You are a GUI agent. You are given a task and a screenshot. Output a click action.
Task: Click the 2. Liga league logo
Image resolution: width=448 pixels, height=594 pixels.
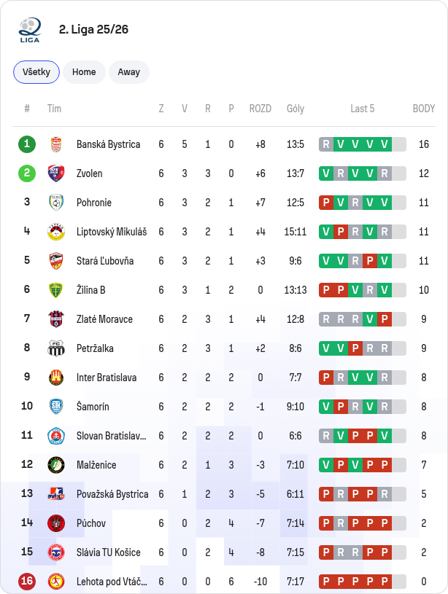pos(30,30)
